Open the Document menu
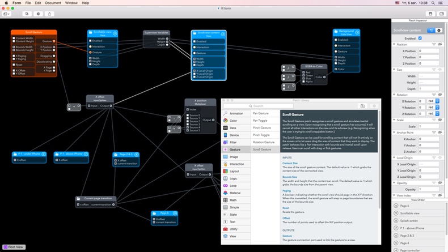Viewport: 448px width, 252px height. pyautogui.click(x=53, y=3)
